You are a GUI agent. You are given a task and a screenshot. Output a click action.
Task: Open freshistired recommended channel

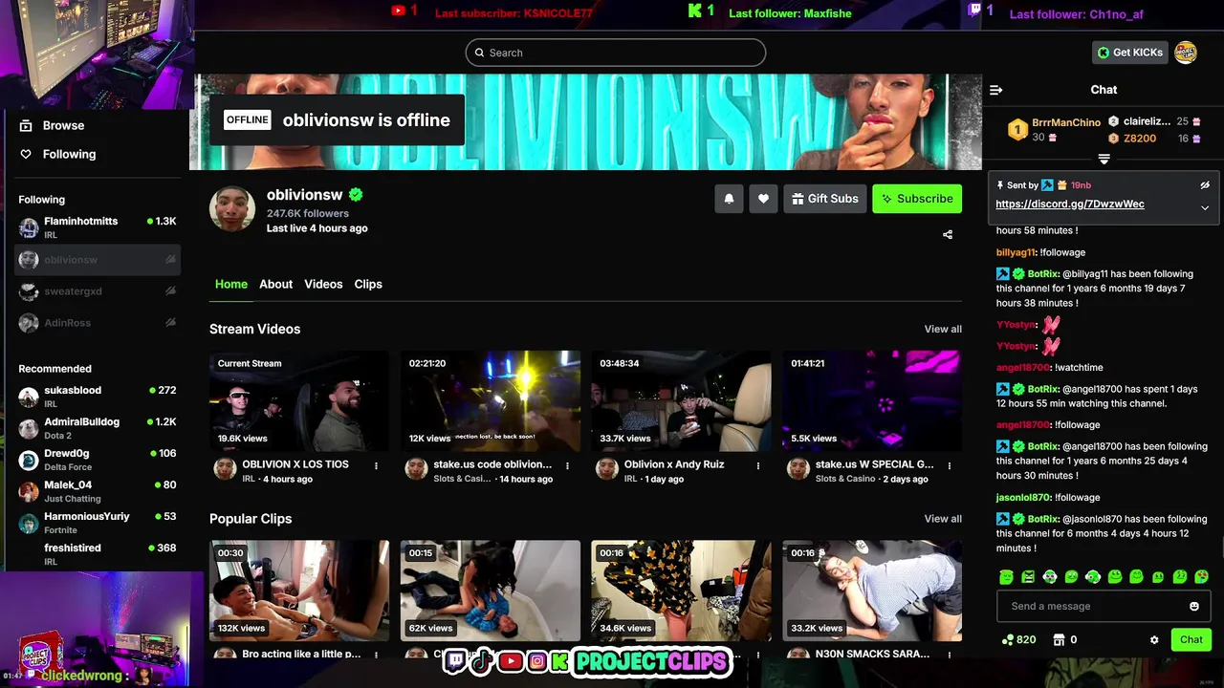coord(98,554)
